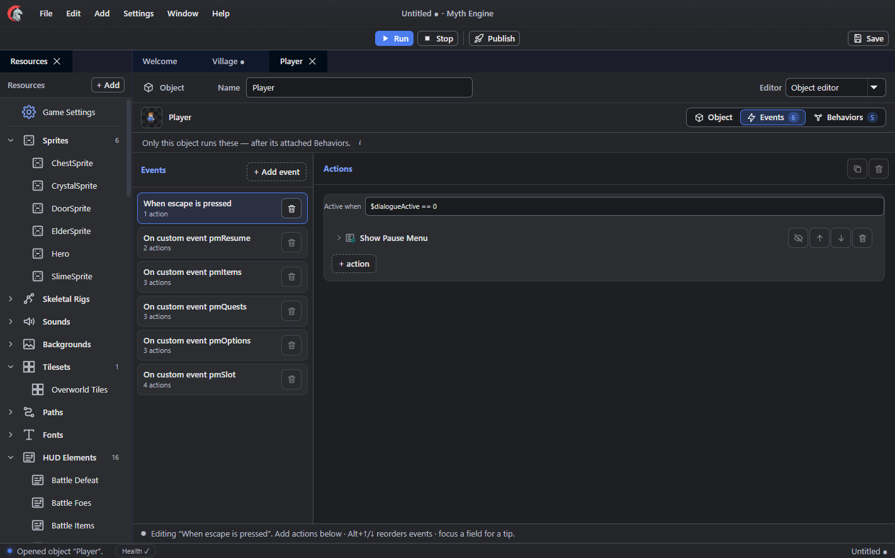Viewport: 895px width, 558px height.
Task: Switch to the Behaviors view
Action: tap(845, 118)
